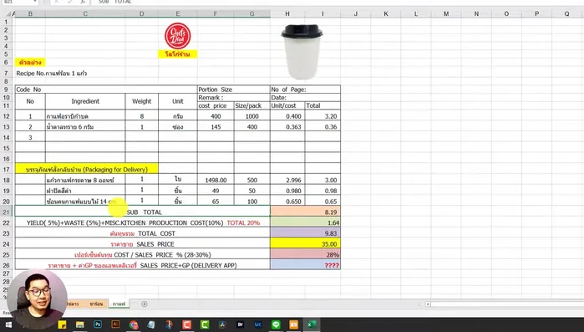This screenshot has width=584, height=332.
Task: Click the Recipe No. cell
Action: click(x=52, y=74)
